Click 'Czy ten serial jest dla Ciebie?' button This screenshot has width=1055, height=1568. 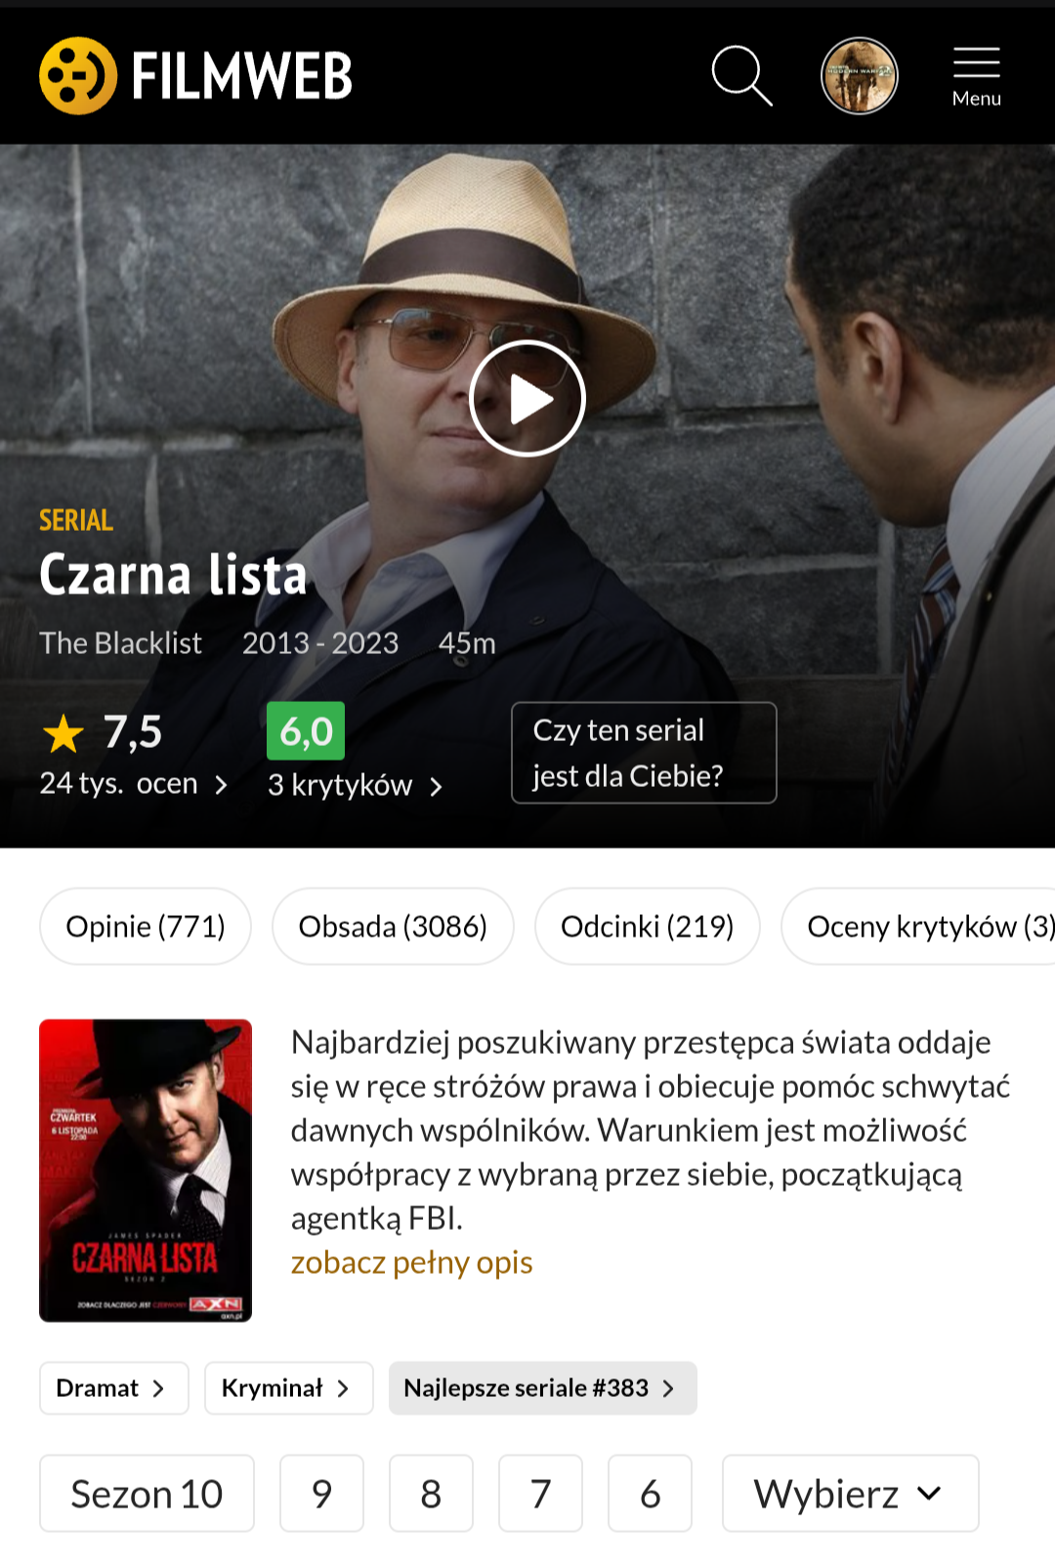(644, 753)
